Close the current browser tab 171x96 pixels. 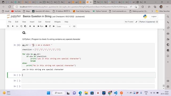tap(91, 2)
